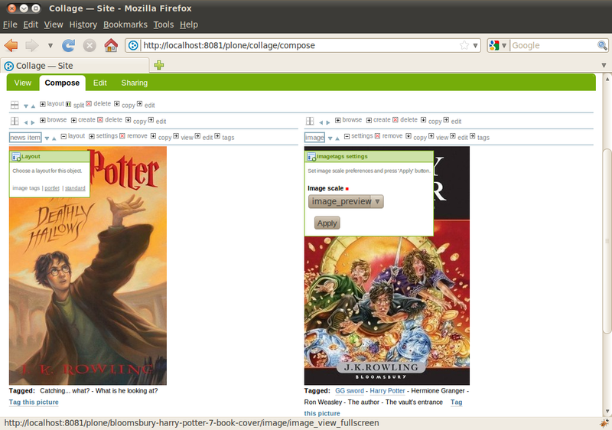Viewport: 612px width, 430px height.
Task: Click the URL address bar
Action: click(298, 45)
